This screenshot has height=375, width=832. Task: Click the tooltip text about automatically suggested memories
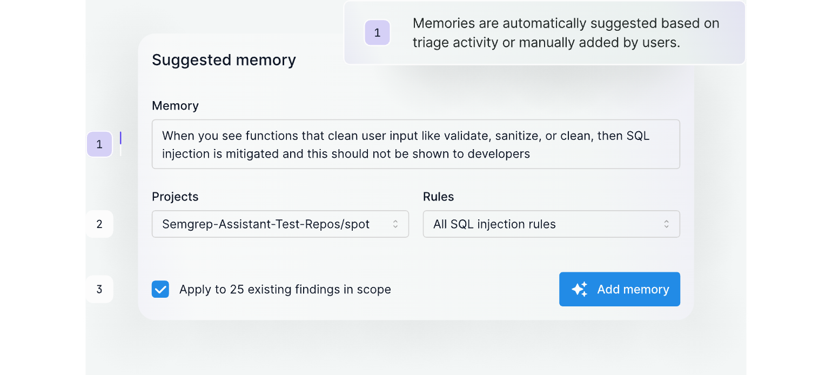pos(566,33)
